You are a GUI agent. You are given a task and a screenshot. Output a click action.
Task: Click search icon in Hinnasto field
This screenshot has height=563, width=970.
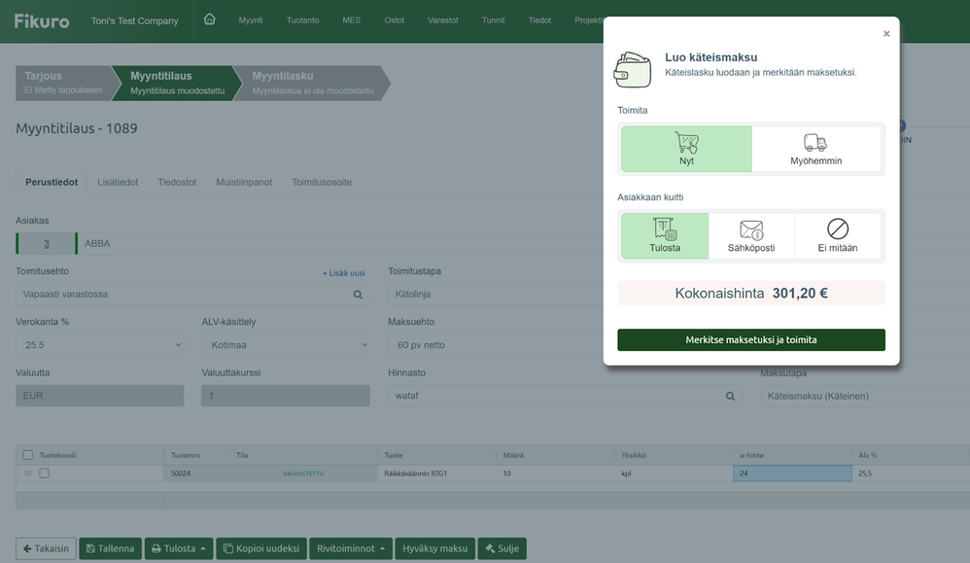click(730, 396)
